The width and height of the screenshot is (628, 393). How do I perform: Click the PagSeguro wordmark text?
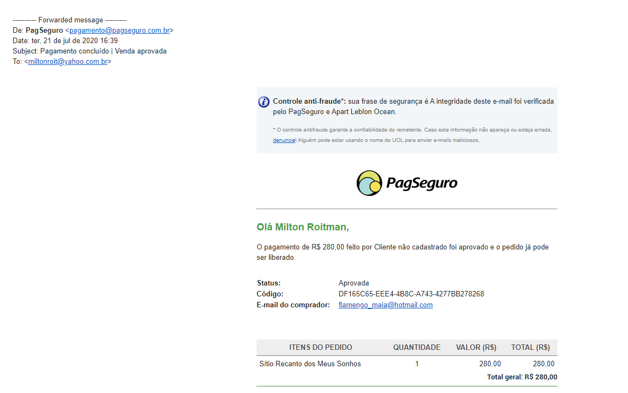[x=422, y=183]
